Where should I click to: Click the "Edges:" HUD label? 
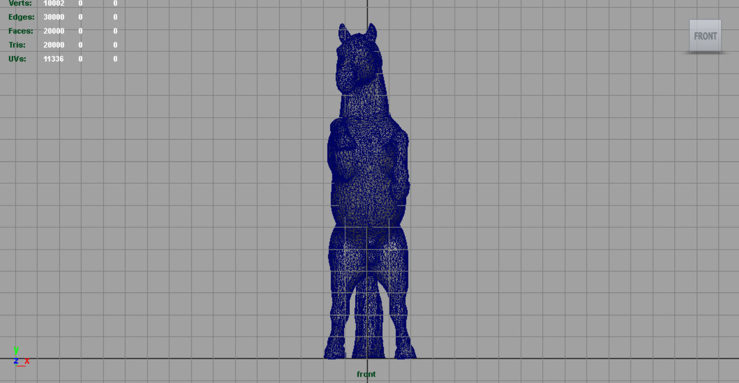coord(21,17)
